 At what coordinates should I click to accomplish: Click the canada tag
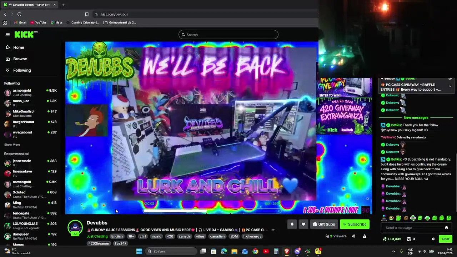[185, 236]
